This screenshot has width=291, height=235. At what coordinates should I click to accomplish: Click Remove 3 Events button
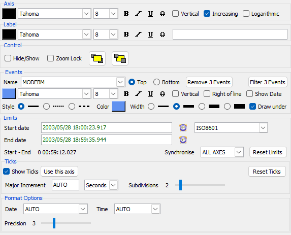[x=209, y=82]
